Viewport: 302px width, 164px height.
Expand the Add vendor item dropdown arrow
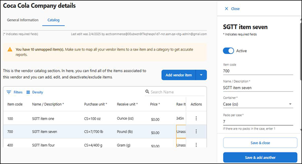pos(201,75)
